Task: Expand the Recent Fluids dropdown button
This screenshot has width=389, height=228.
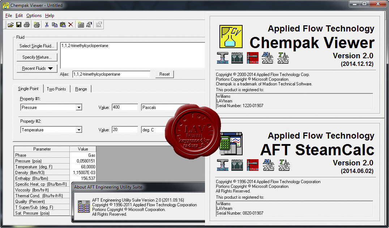Action: pyautogui.click(x=37, y=68)
